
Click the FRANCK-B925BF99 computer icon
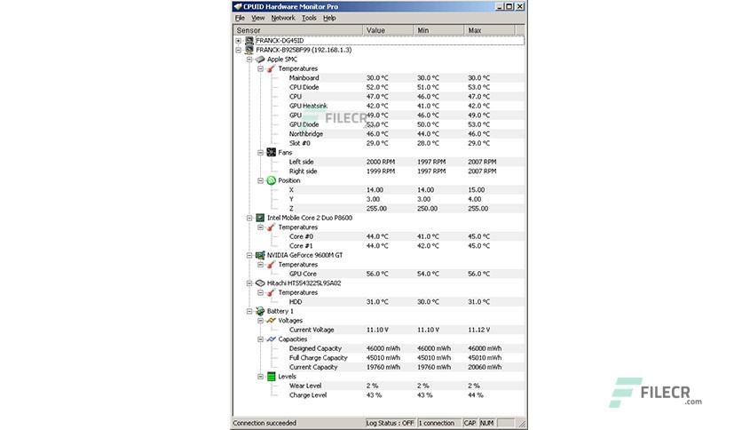[x=249, y=50]
